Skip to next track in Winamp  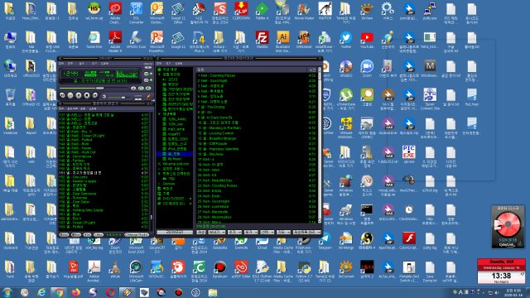point(95,95)
